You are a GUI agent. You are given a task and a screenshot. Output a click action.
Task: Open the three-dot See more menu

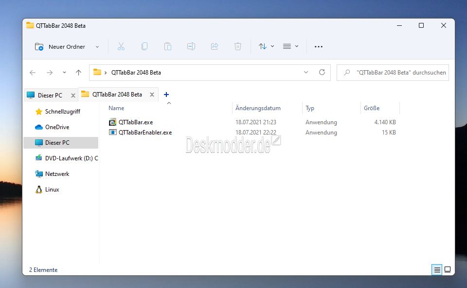tap(318, 47)
